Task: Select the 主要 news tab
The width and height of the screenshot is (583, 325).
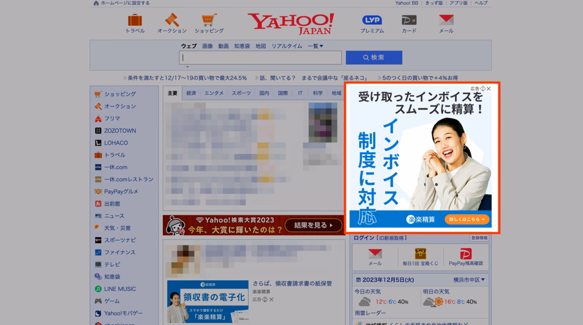Action: 172,93
